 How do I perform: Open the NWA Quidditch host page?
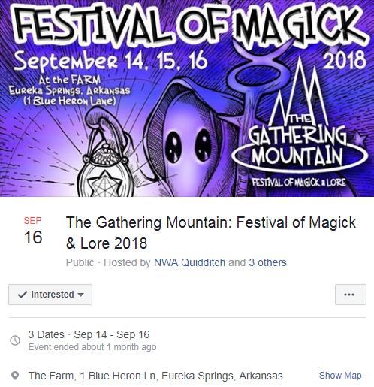[189, 262]
